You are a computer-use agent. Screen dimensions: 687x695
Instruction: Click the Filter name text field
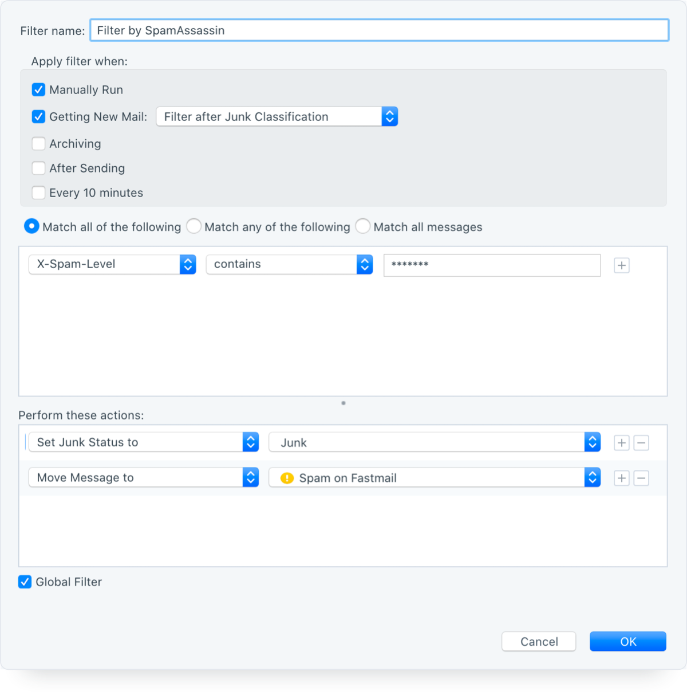pos(380,30)
